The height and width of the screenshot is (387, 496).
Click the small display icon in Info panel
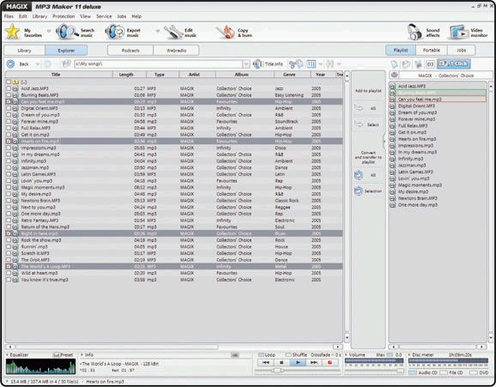235,355
